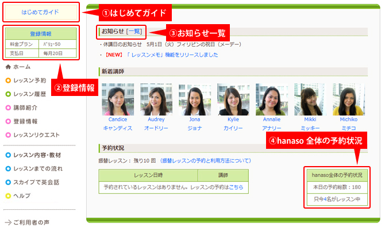Open the Audrey name link

click(156, 120)
